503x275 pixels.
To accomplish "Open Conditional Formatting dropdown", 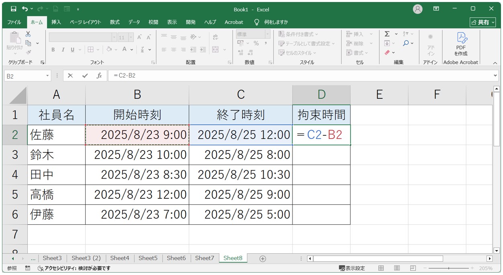I will (x=298, y=34).
